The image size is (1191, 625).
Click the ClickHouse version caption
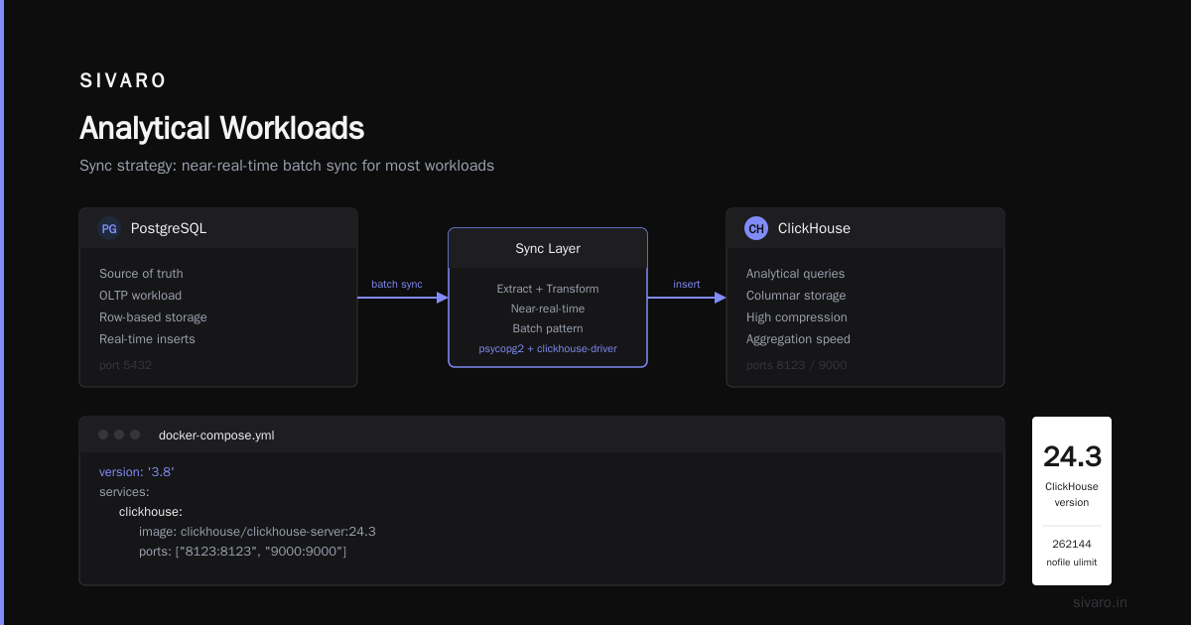(x=1072, y=494)
